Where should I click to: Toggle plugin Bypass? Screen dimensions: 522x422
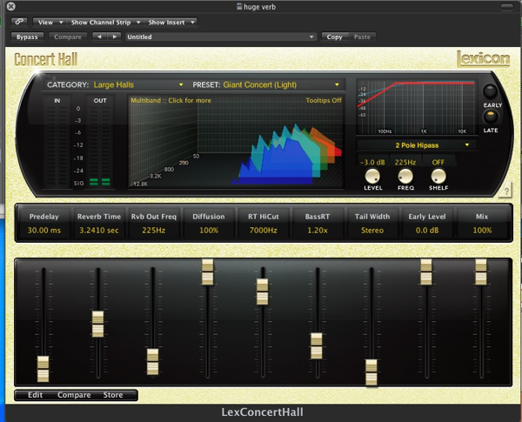27,37
